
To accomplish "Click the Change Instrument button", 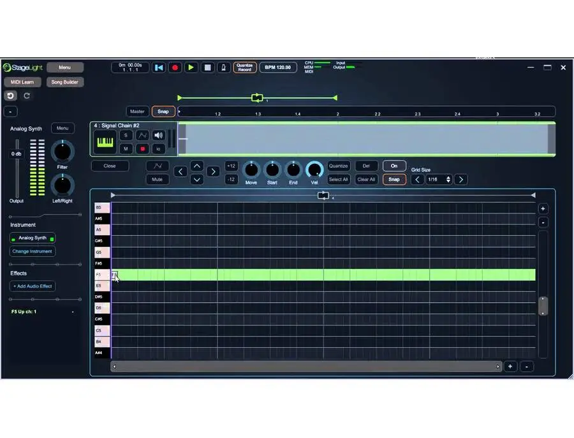I will (32, 251).
